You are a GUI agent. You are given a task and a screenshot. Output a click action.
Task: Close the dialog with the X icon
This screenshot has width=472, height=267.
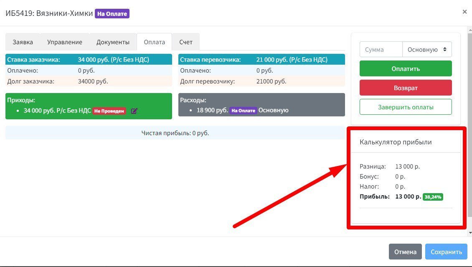464,12
